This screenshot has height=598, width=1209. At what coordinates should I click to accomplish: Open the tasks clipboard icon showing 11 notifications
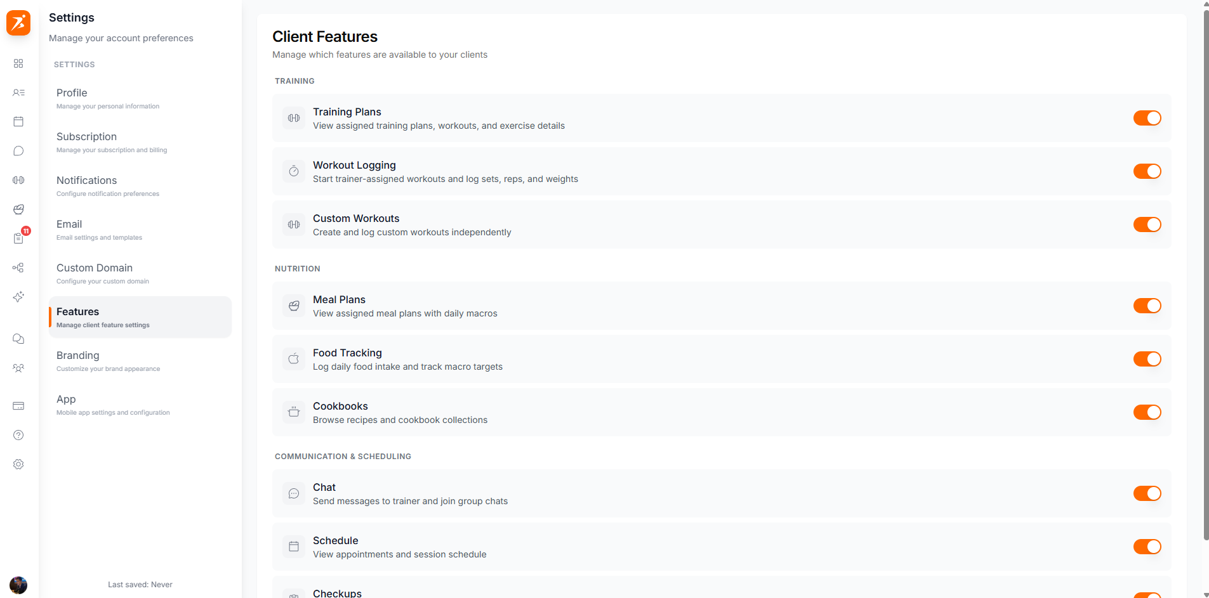coord(18,238)
